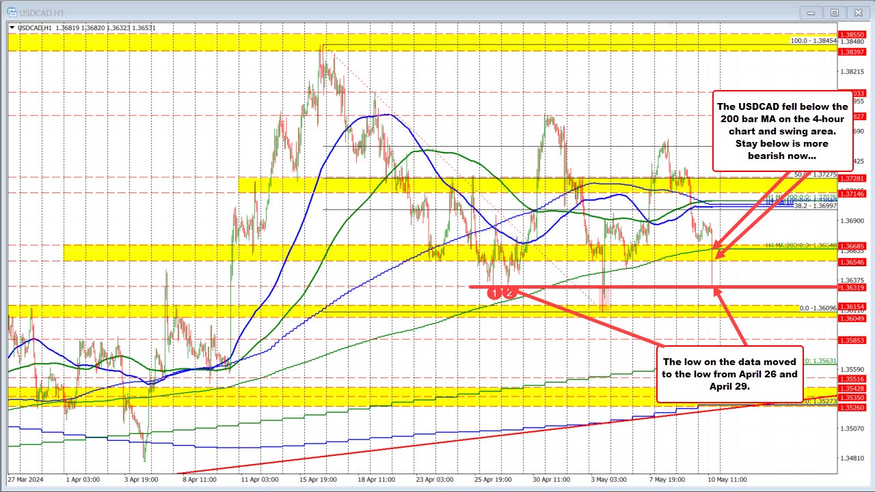Expand the small triangle before USDCAD,H1 label
875x492 pixels.
[x=11, y=27]
